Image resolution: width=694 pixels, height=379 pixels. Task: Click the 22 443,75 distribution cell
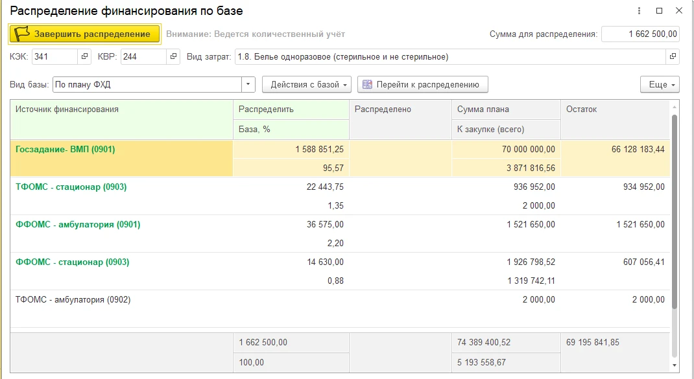(291, 187)
